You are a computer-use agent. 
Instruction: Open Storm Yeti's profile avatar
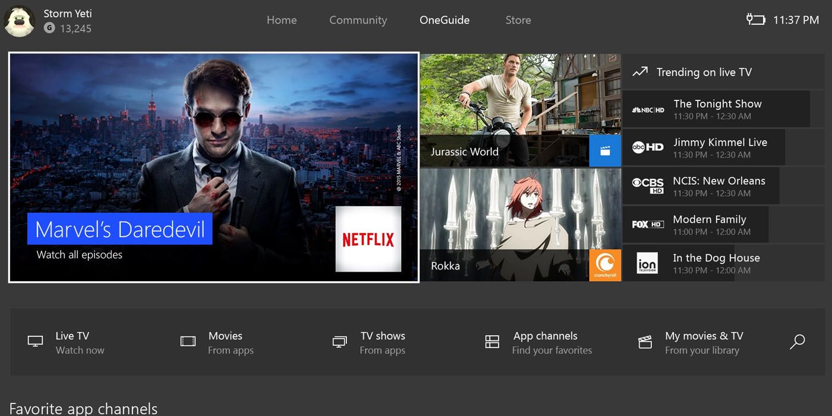point(20,20)
